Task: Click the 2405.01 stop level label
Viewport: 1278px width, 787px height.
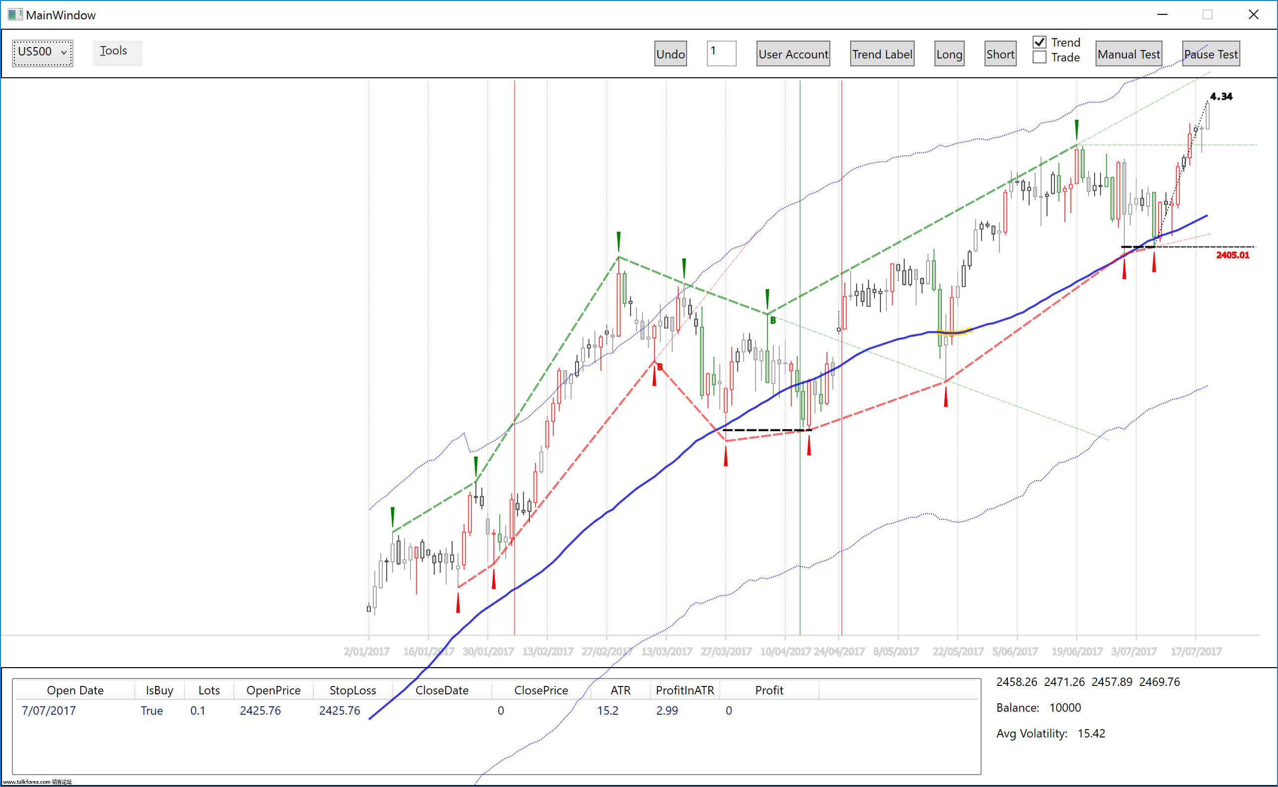Action: (x=1233, y=255)
